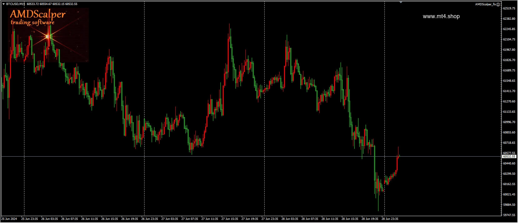Click time axis label 28 Jun 07:35
This screenshot has height=223, width=518.
click(310, 219)
